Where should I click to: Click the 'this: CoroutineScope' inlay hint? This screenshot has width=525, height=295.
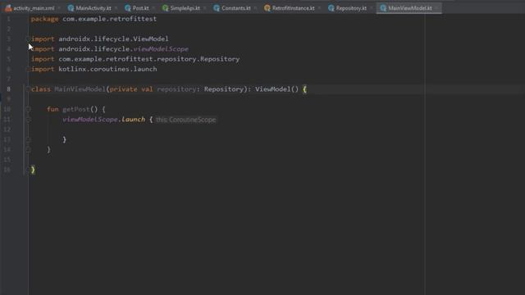[x=186, y=120]
